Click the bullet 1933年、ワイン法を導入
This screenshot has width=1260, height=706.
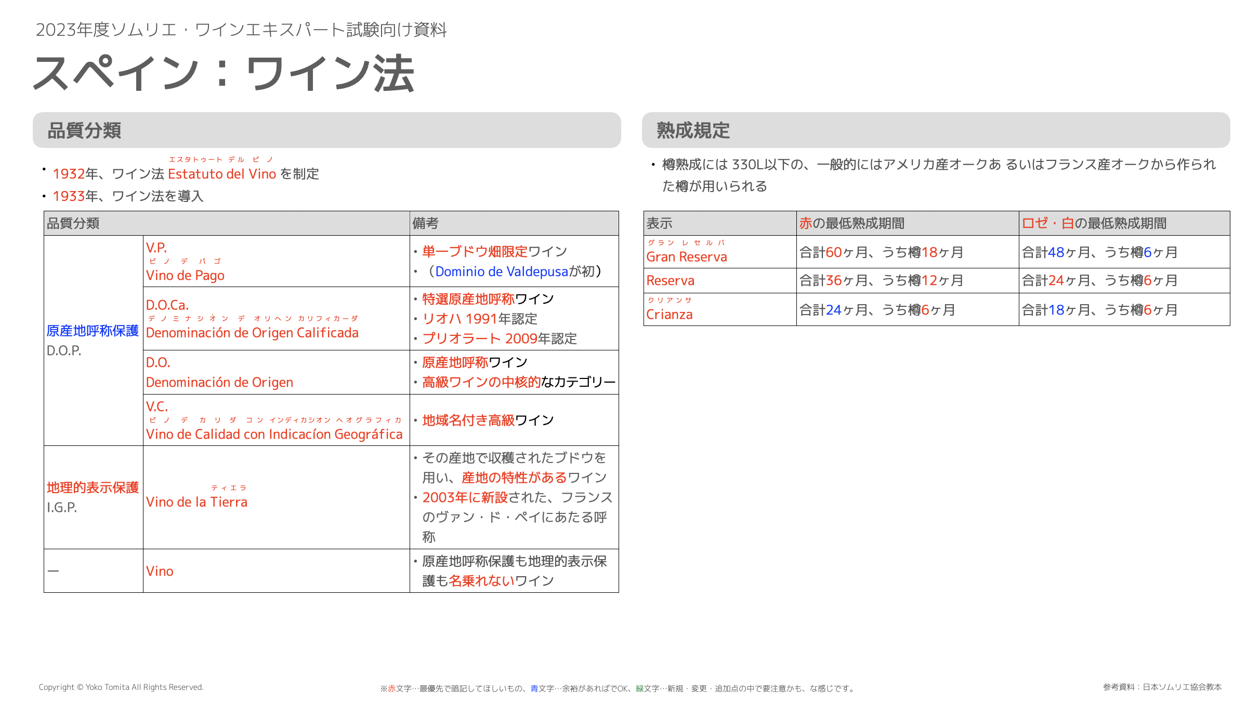tap(128, 196)
